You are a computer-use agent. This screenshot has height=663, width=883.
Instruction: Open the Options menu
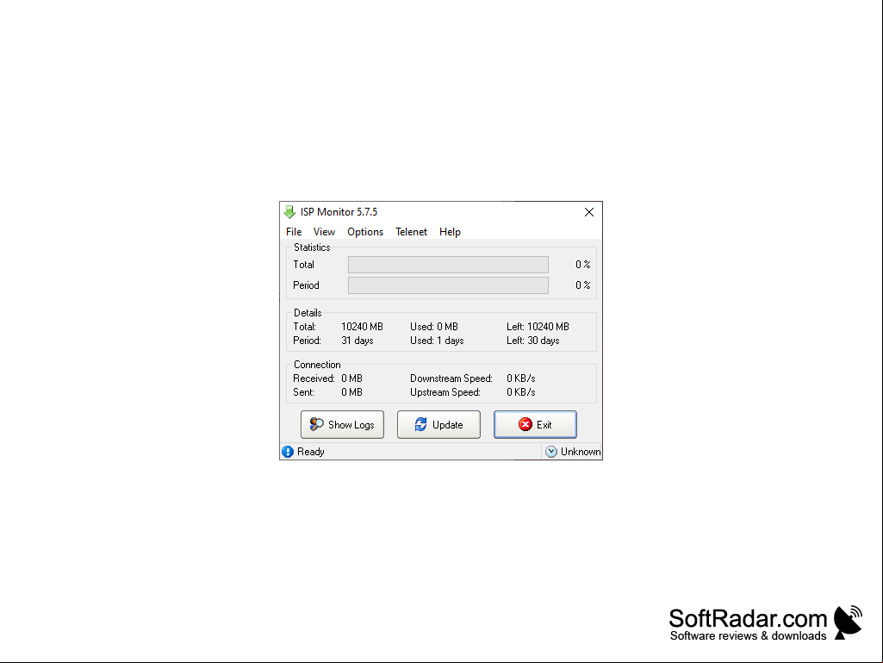point(365,232)
